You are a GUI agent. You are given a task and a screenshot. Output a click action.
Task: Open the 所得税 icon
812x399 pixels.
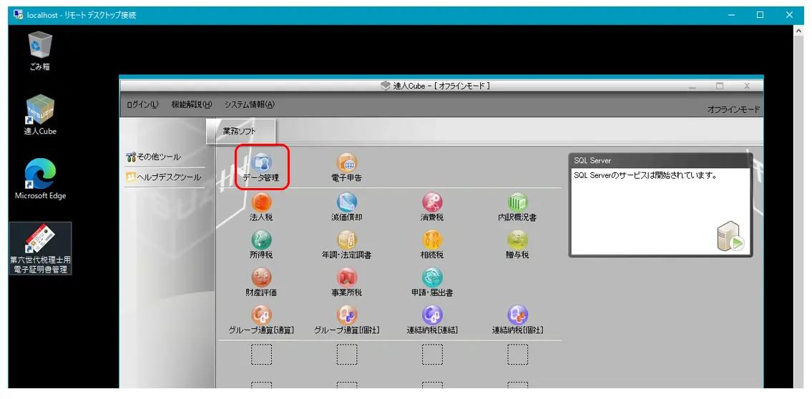261,242
